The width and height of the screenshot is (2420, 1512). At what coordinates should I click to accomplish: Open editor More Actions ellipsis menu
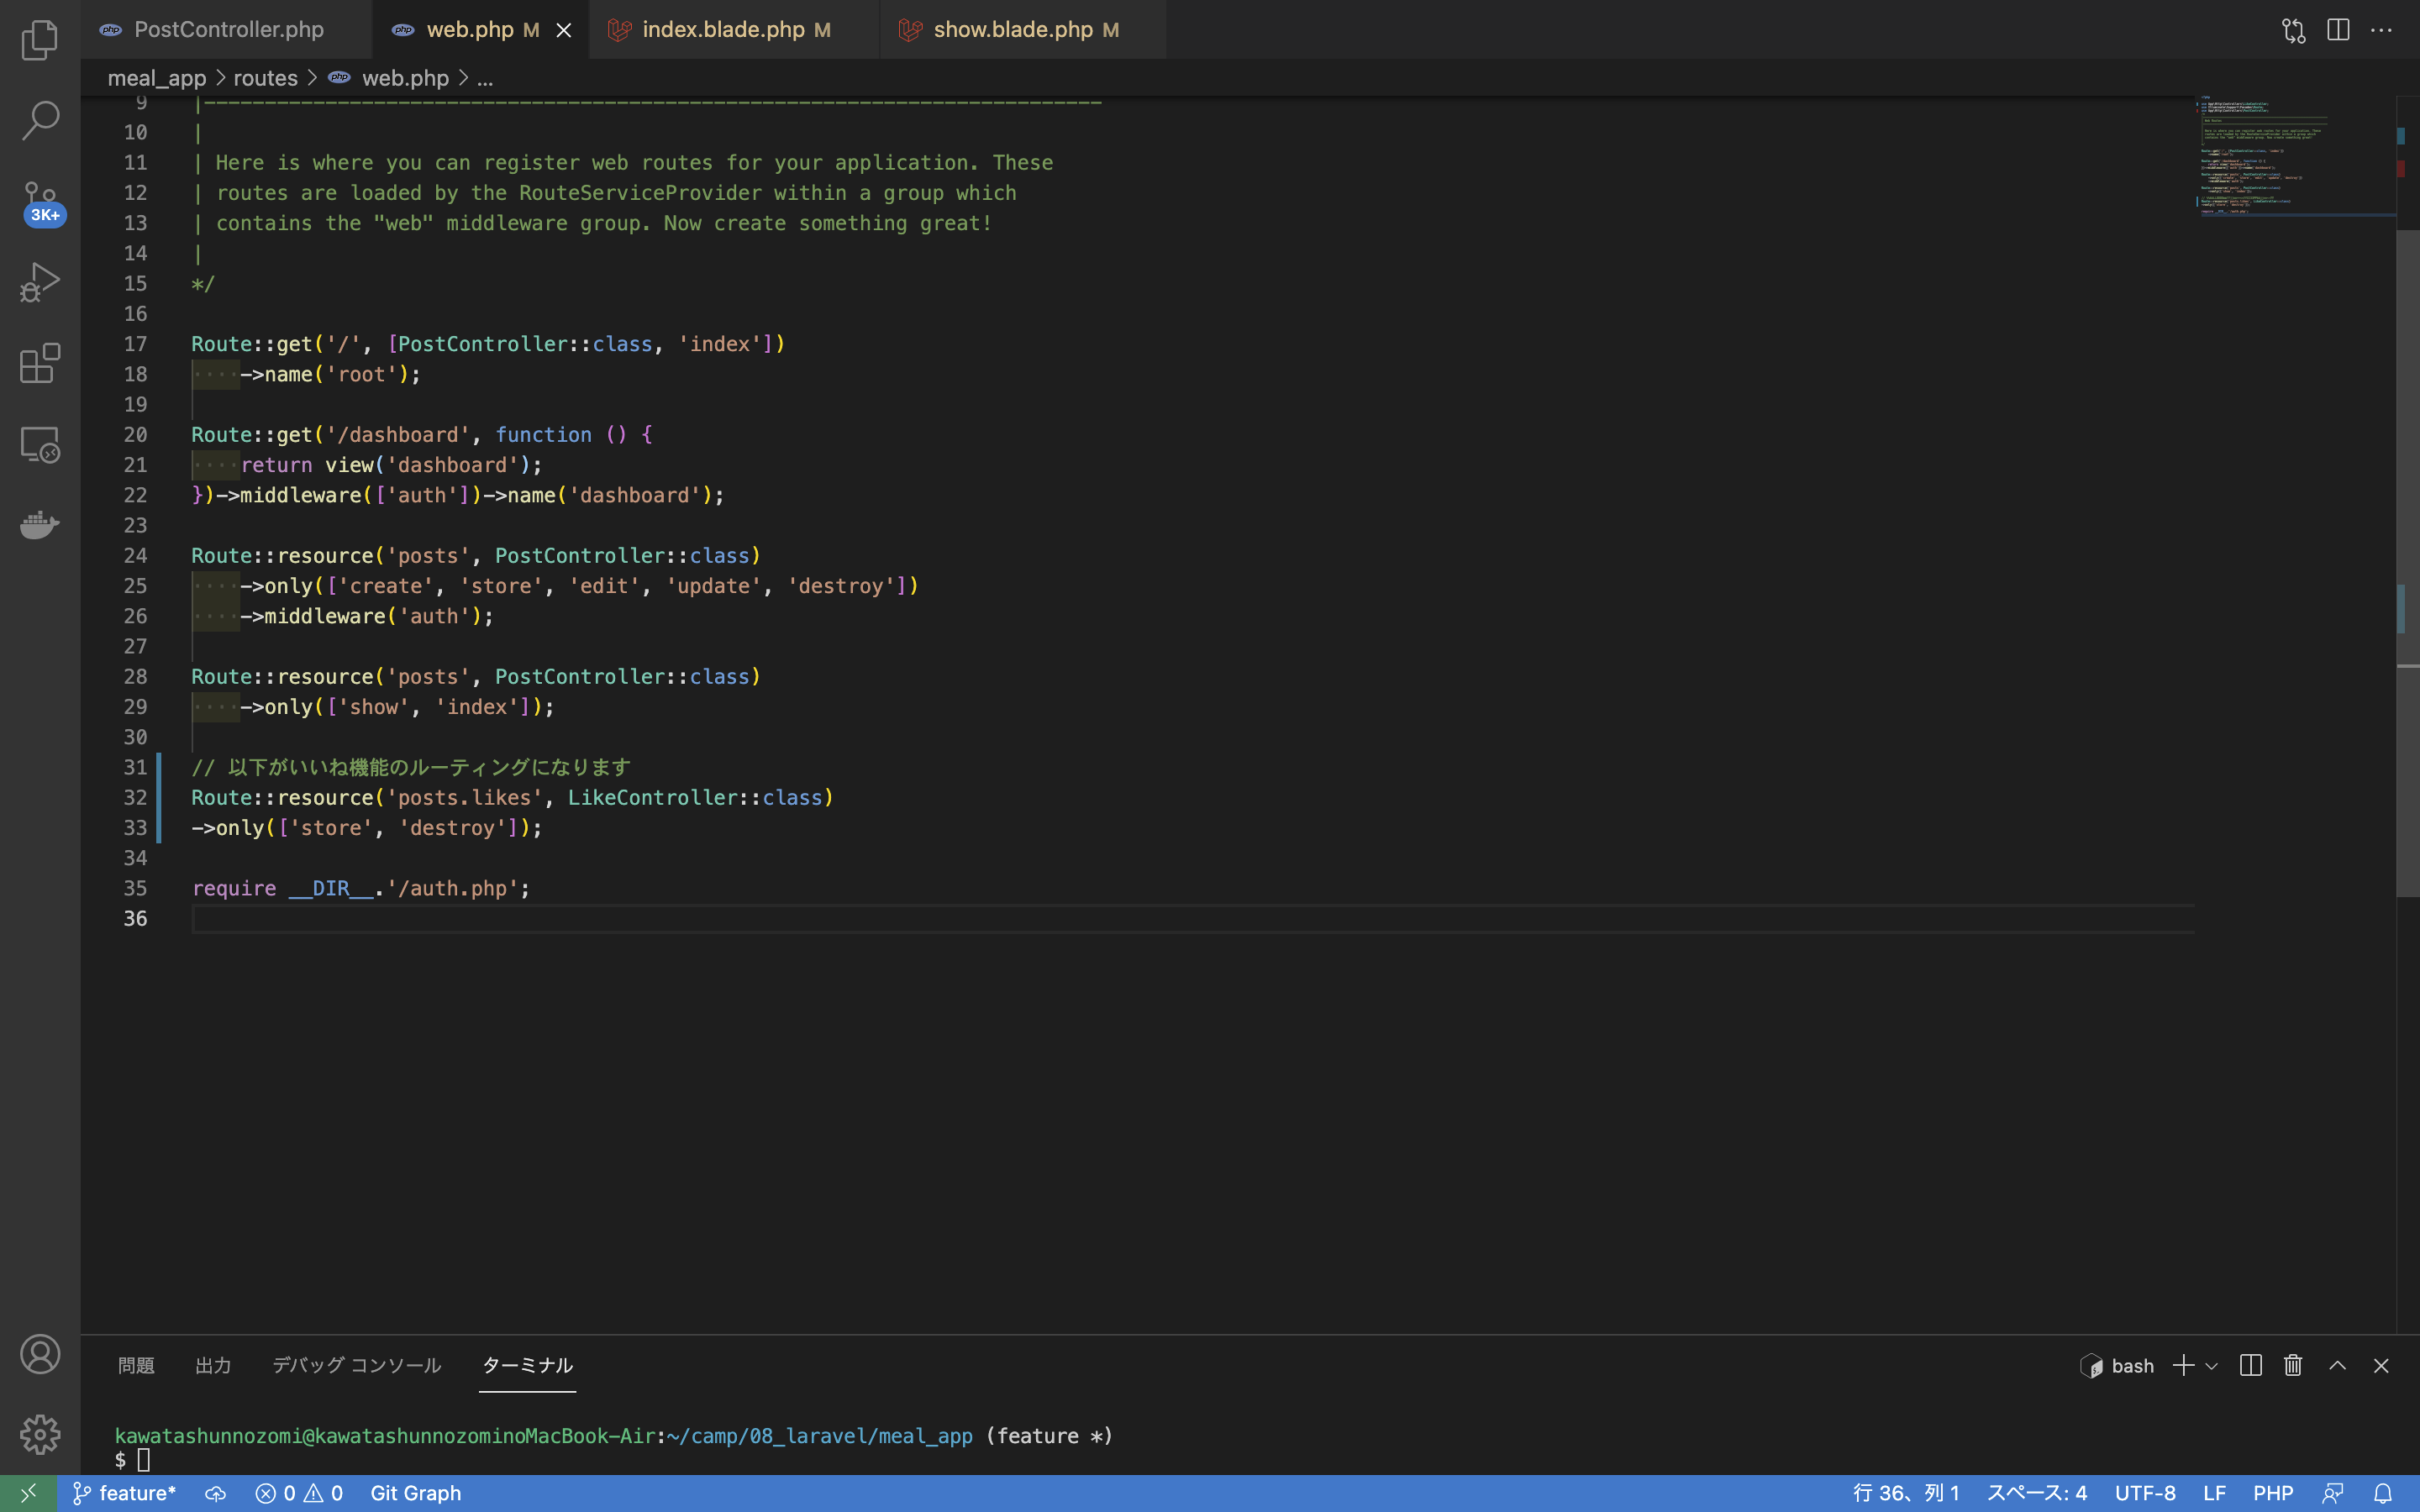[2381, 30]
